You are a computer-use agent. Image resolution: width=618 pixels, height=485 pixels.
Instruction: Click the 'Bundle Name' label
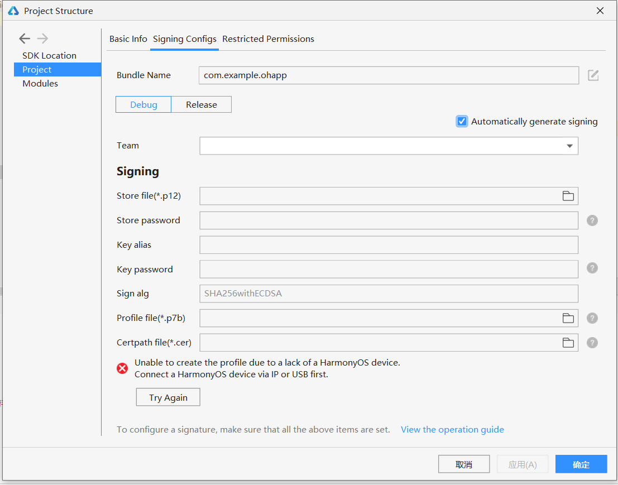(143, 75)
